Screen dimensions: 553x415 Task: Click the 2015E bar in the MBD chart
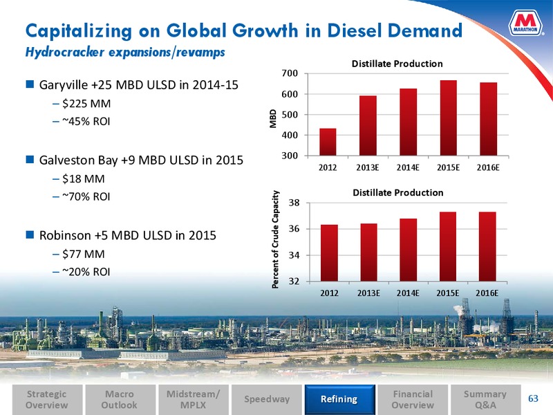(x=448, y=118)
